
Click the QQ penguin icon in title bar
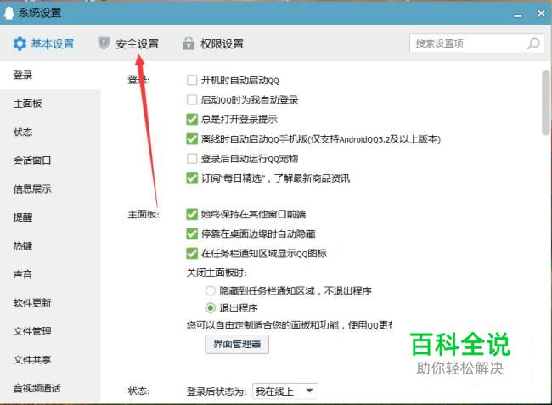(8, 13)
